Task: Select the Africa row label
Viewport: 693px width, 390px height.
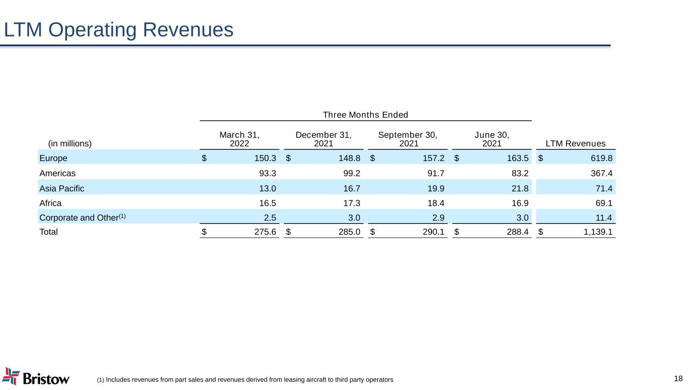Action: 50,203
